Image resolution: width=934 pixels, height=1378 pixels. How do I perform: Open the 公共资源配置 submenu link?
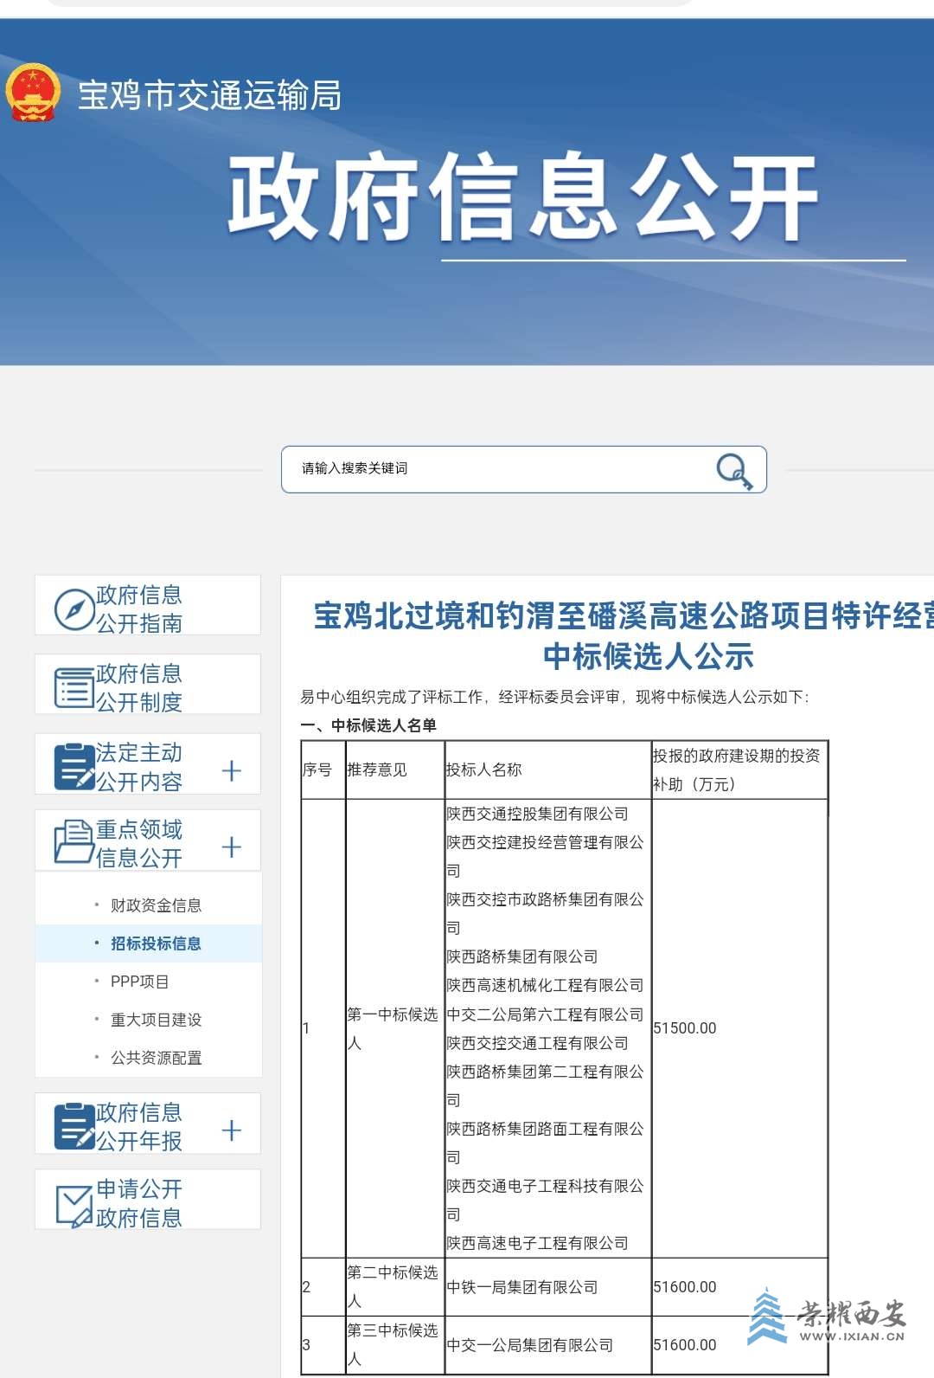coord(156,1058)
